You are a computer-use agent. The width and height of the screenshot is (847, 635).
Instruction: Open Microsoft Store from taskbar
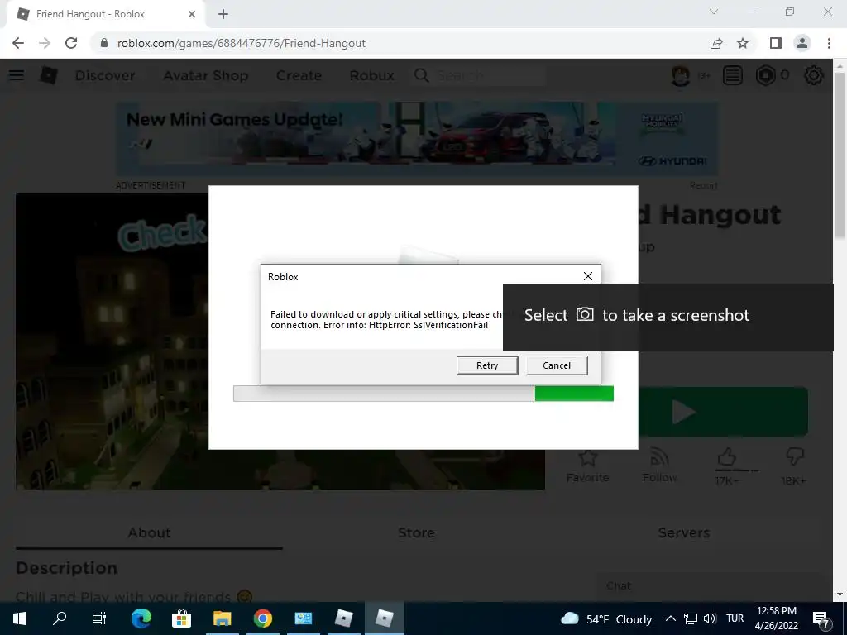pos(181,618)
